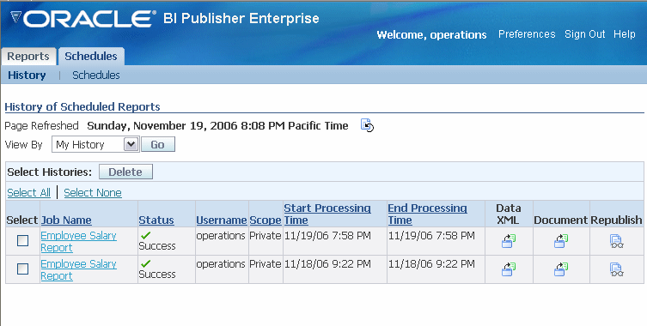Click the page refresh icon beside timestamp
647x326 pixels.
point(367,125)
